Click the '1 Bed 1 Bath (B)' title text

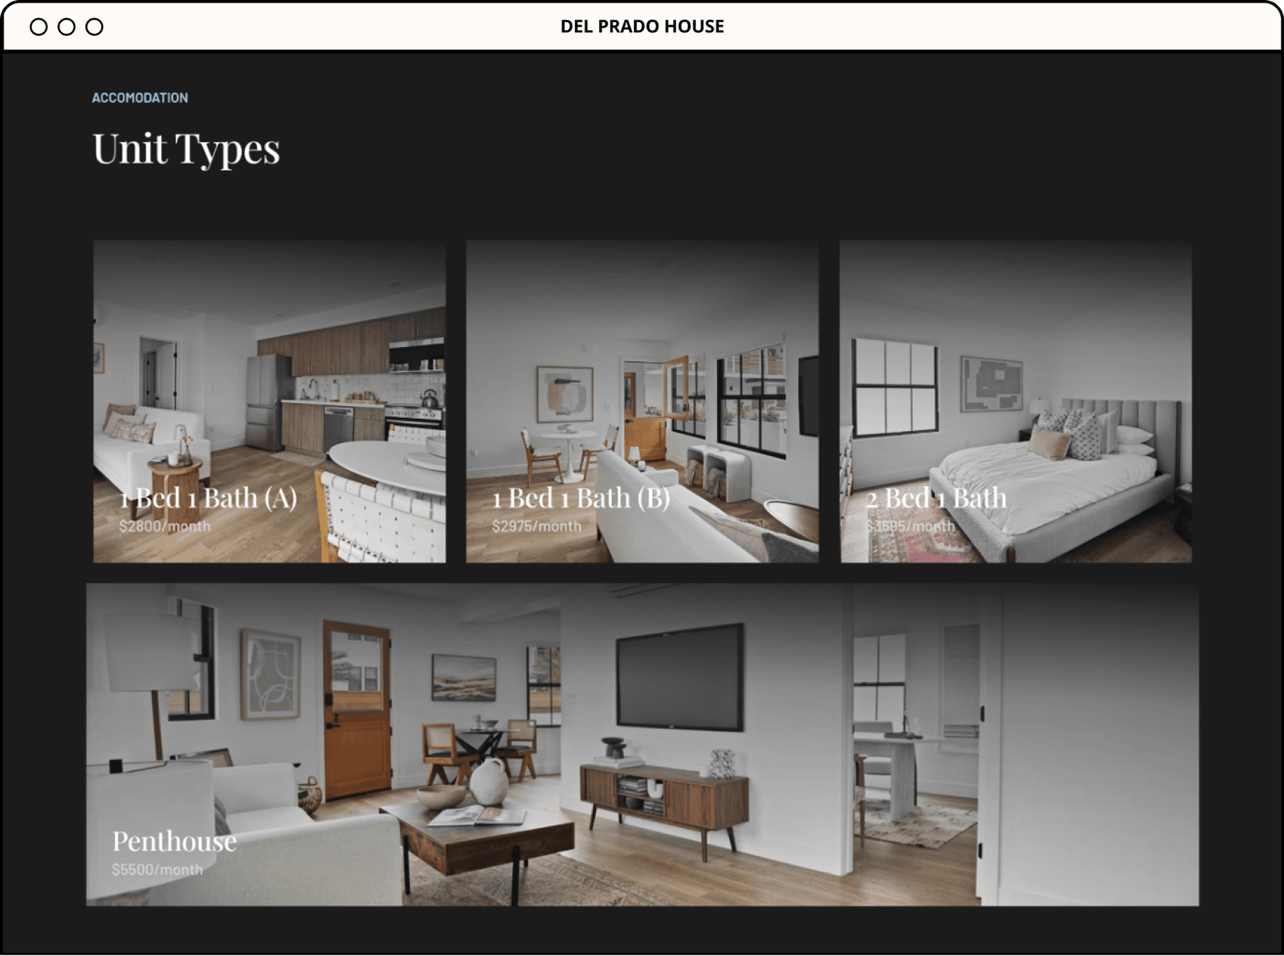pyautogui.click(x=580, y=498)
